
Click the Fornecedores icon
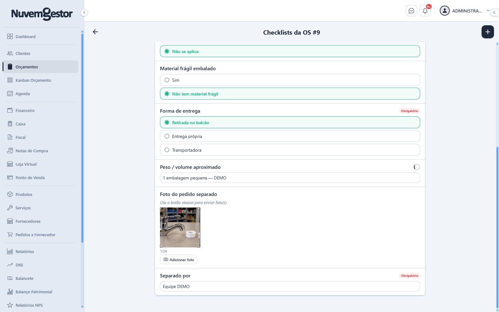pyautogui.click(x=10, y=221)
